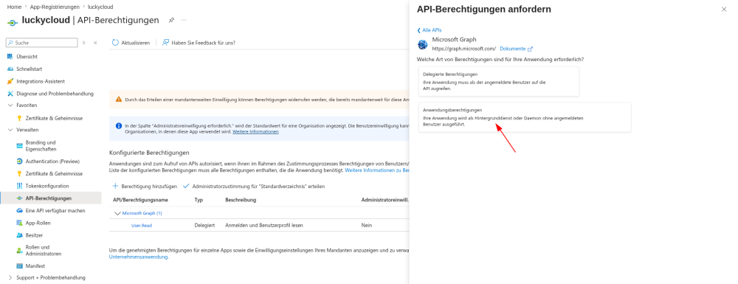Expand the Support + Problembehandlung section
The image size is (738, 284).
point(10,277)
